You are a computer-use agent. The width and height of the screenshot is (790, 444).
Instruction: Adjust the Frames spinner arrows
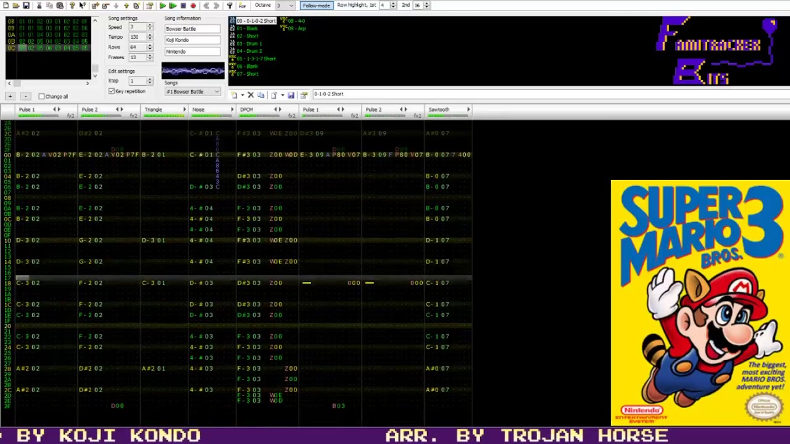[149, 57]
